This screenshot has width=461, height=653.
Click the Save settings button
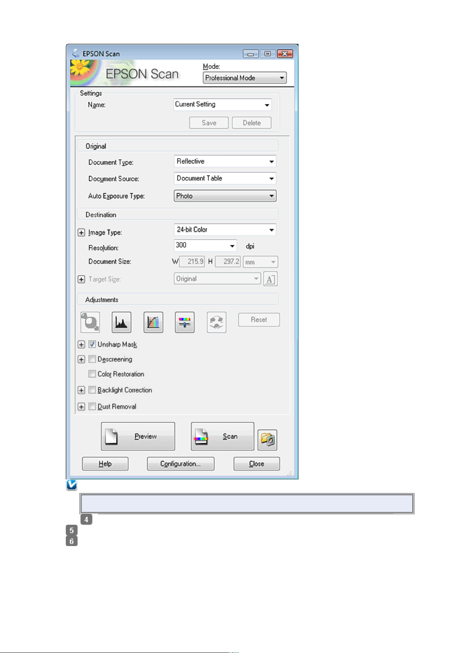coord(209,123)
